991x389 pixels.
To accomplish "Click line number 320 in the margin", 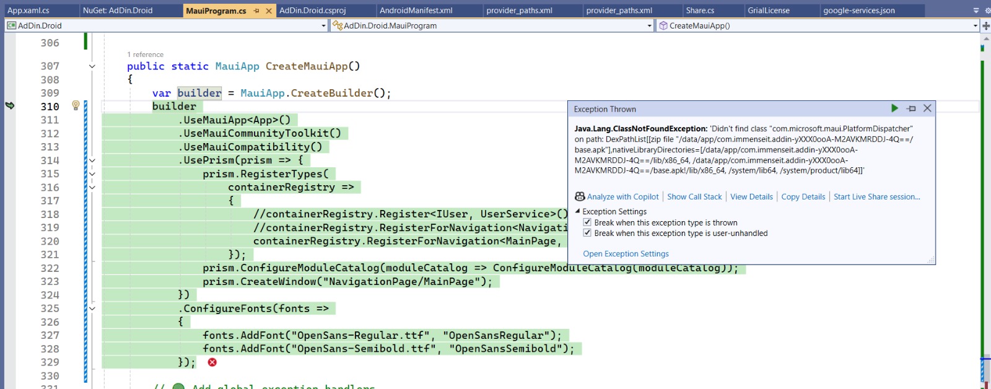I will (50, 242).
